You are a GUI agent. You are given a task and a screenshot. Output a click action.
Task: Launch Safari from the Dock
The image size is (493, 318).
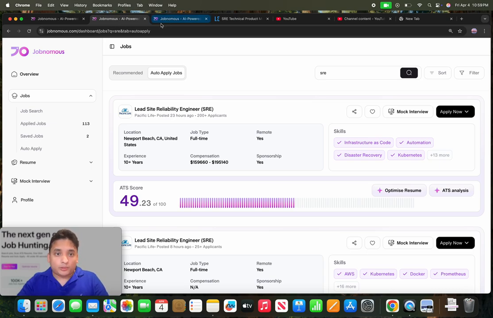58,306
